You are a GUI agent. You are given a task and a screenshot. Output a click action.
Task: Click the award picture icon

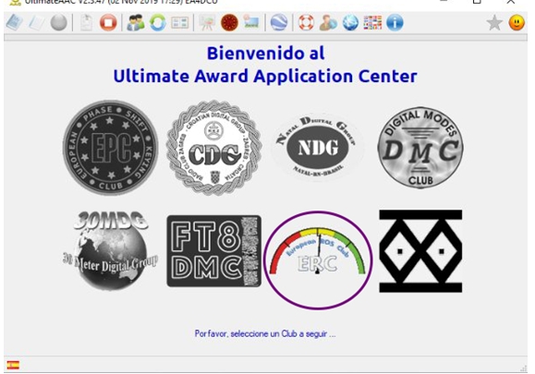pyautogui.click(x=251, y=23)
